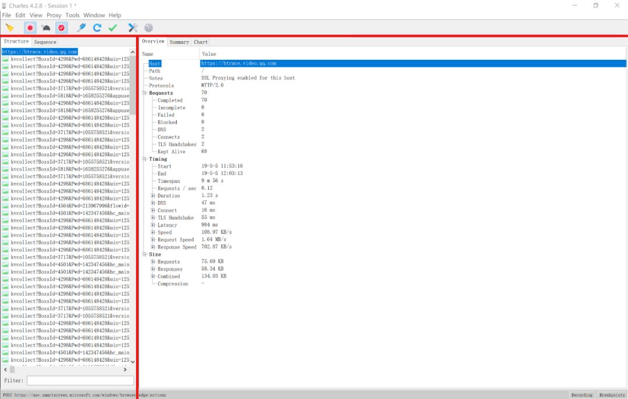Open the File menu
Viewport: 628px width, 399px height.
pos(7,15)
